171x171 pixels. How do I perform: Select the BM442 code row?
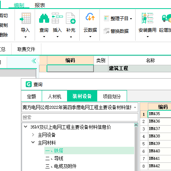(x=159, y=166)
